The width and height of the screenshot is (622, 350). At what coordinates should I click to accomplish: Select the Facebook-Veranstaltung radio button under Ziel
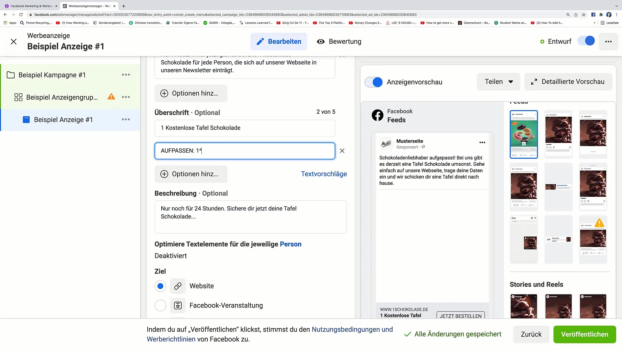161,306
